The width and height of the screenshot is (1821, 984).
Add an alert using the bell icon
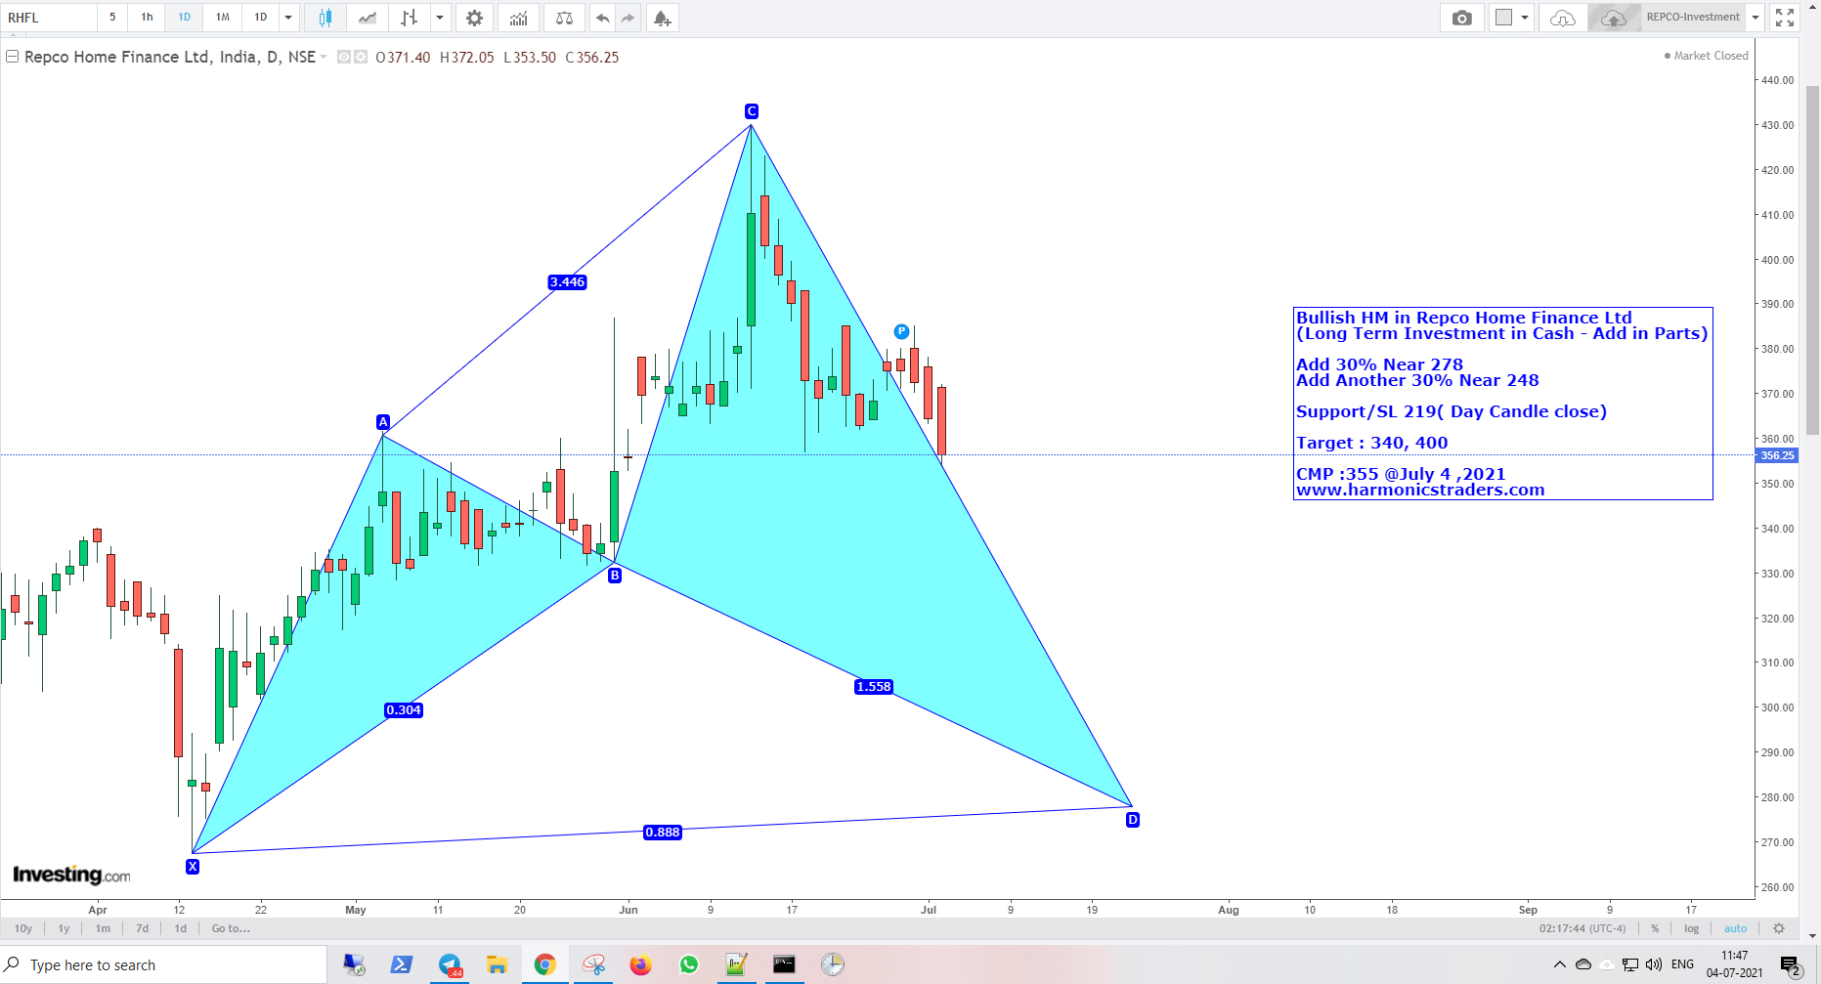662,17
